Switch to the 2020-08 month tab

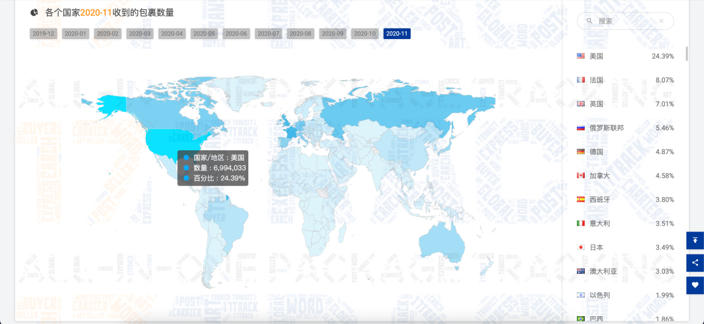pos(301,34)
